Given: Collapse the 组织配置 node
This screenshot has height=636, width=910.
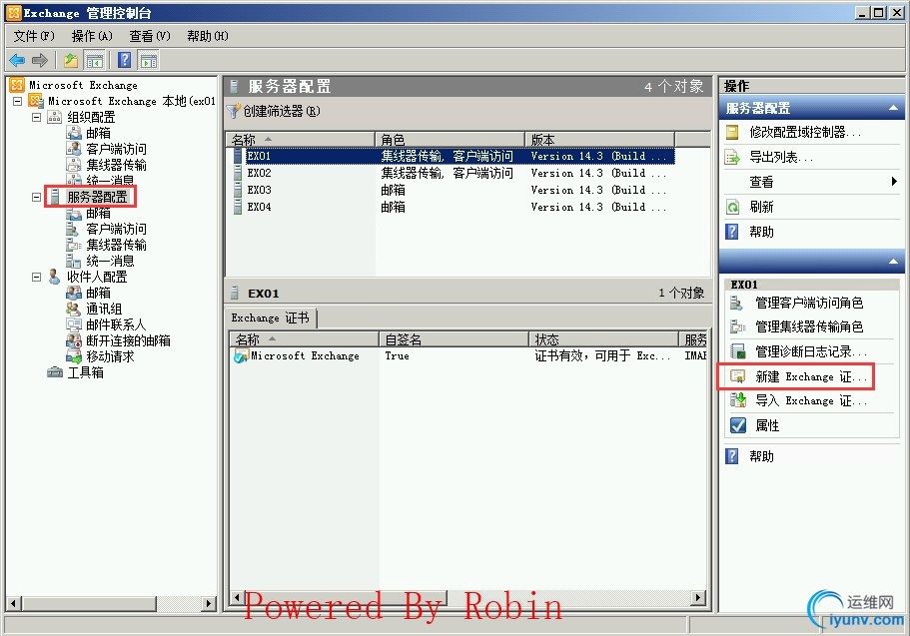Looking at the screenshot, I should point(37,117).
